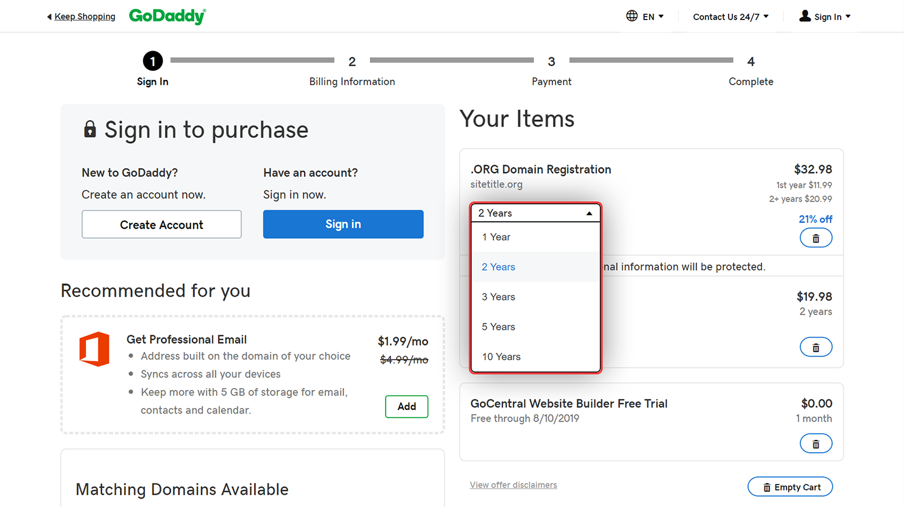Remove the $19.98 two-year item
This screenshot has width=904, height=507.
pos(816,347)
